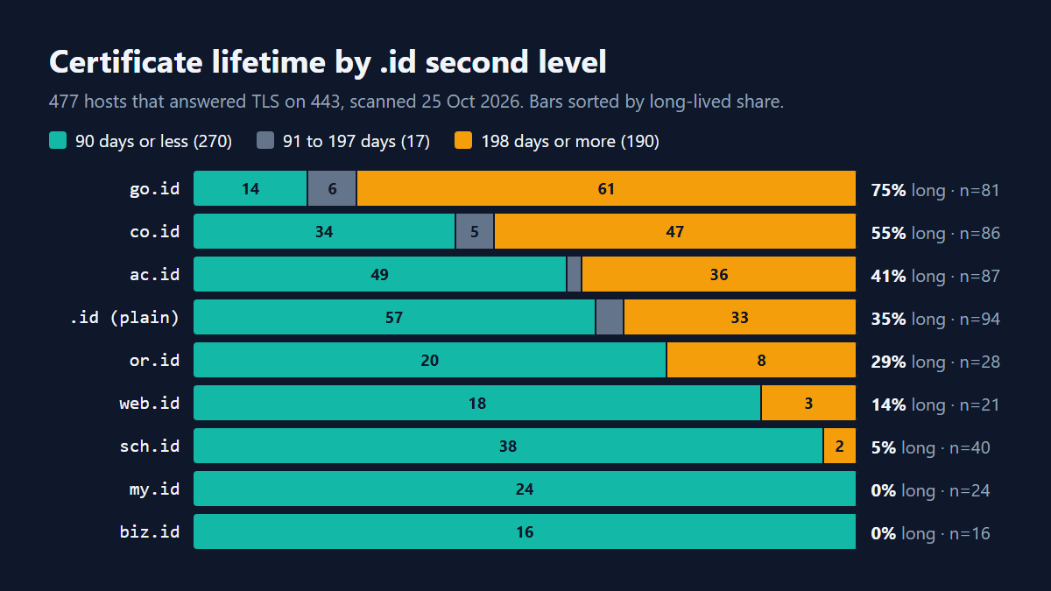Click the sch.id row label
The height and width of the screenshot is (591, 1051).
point(150,446)
